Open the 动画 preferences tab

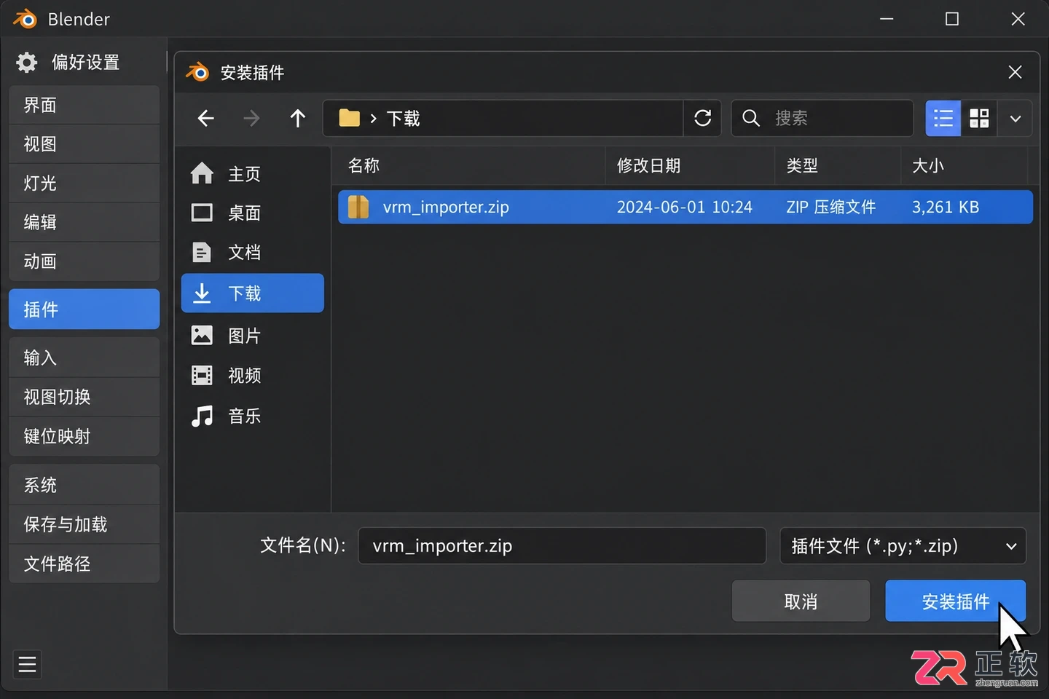[84, 261]
